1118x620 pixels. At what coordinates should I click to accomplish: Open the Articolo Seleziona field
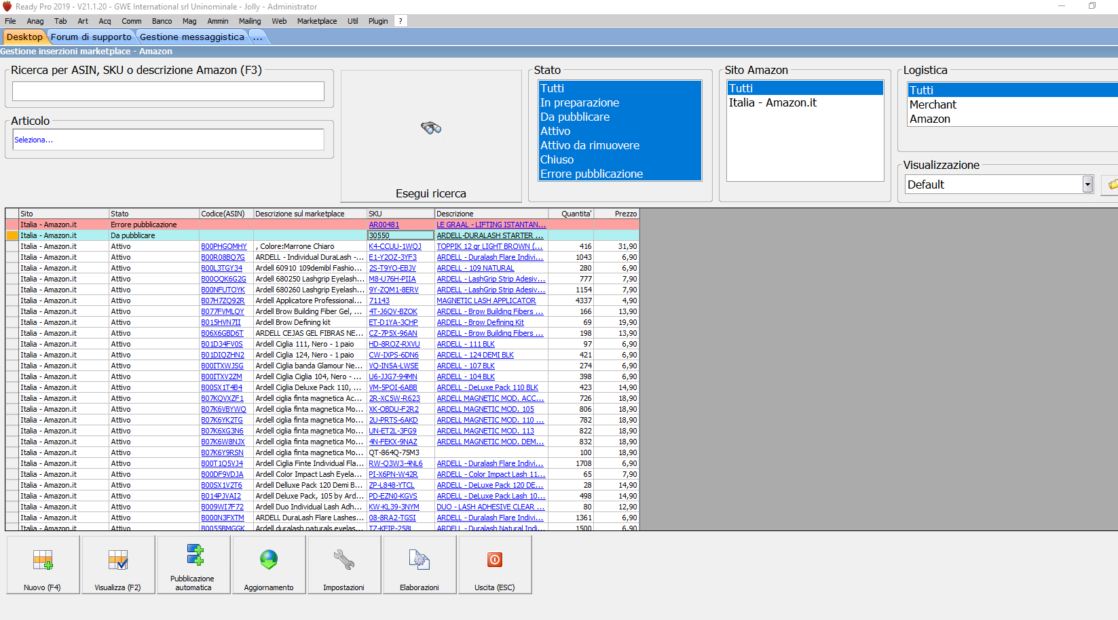tap(168, 140)
